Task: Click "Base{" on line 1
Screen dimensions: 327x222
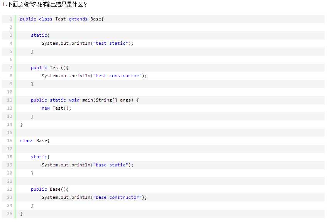Action: click(97, 19)
